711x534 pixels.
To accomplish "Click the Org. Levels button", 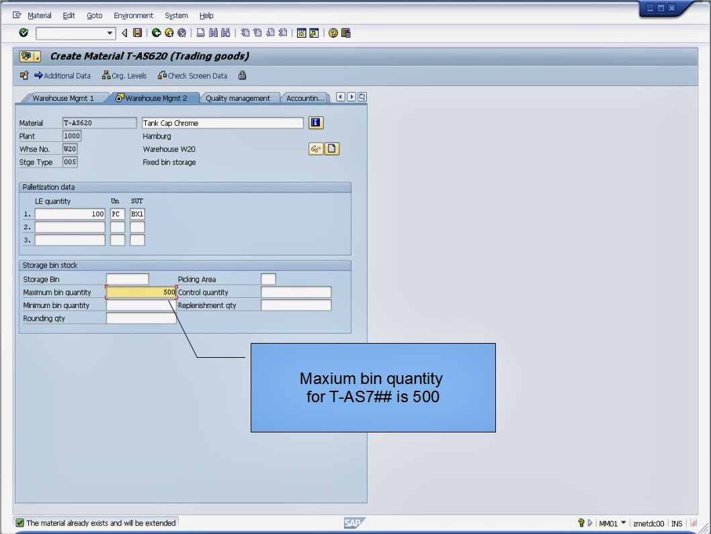I will (124, 76).
